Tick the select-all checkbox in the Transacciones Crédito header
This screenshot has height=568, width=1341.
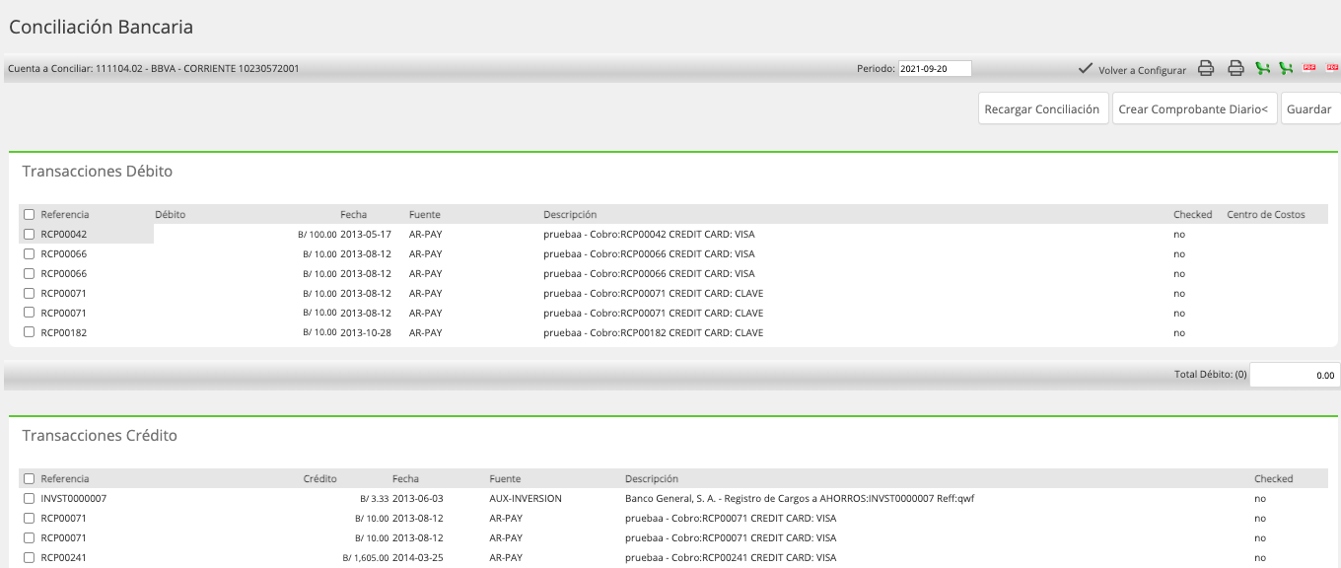tap(30, 479)
